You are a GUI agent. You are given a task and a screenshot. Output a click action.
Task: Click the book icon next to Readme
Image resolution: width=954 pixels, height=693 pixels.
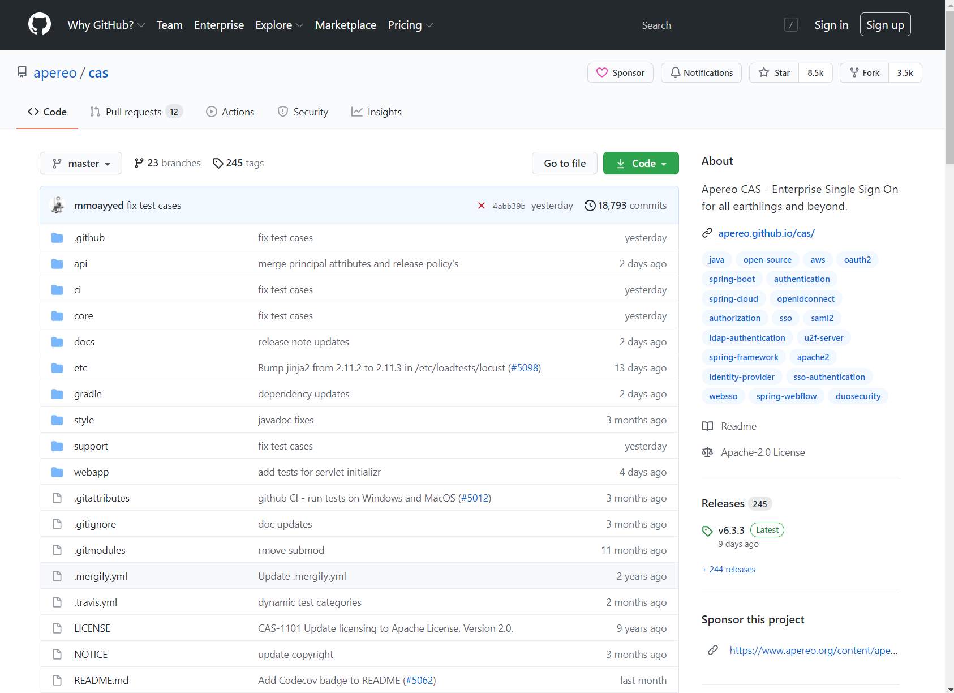[x=707, y=426]
